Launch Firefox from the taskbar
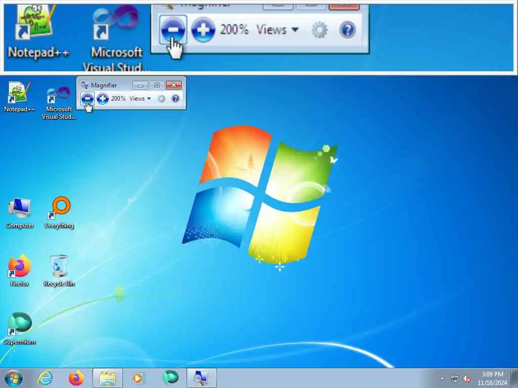 [76, 378]
